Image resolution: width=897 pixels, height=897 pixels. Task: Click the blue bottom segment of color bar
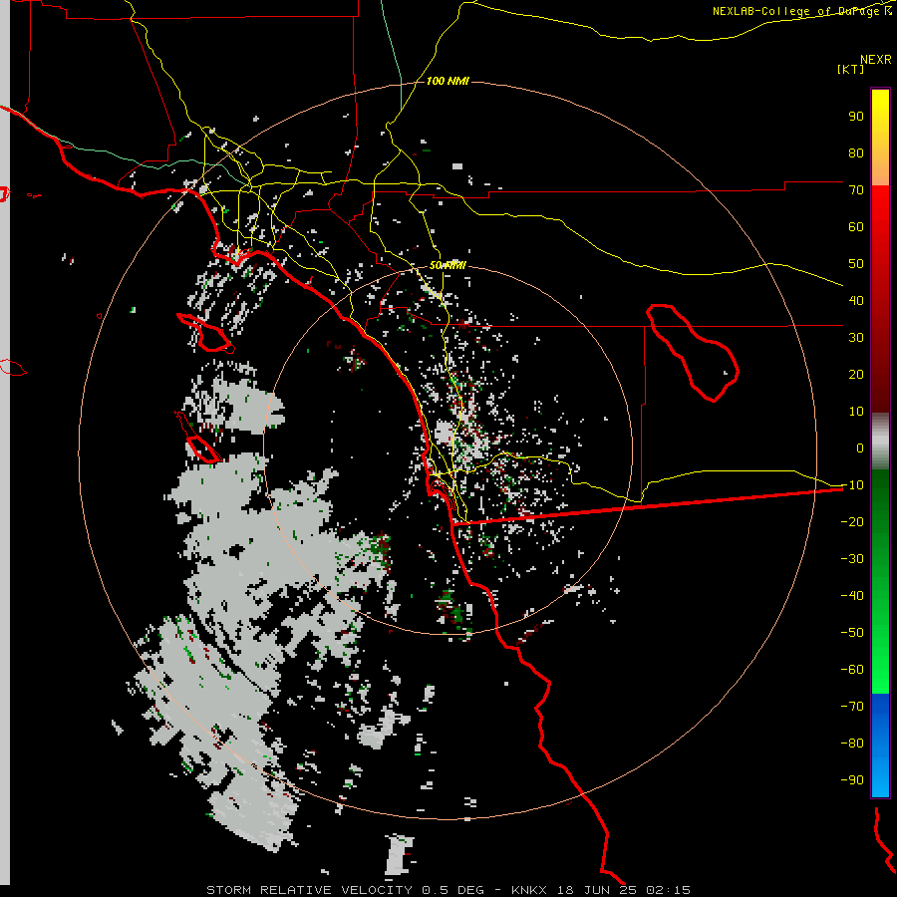click(x=880, y=746)
